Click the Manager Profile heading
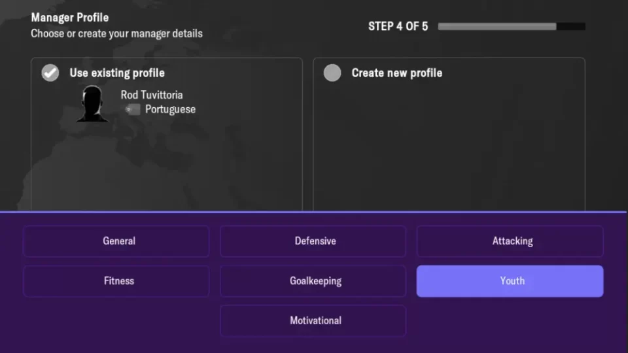This screenshot has height=353, width=628. [70, 18]
